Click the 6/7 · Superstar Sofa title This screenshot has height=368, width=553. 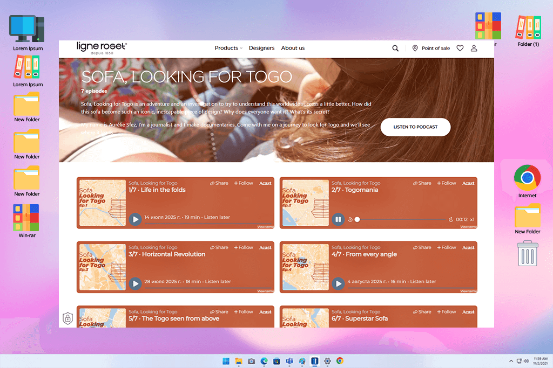(x=359, y=319)
